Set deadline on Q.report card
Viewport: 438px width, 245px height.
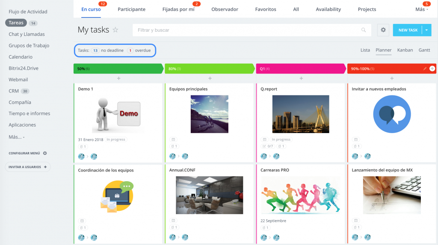pos(264,139)
